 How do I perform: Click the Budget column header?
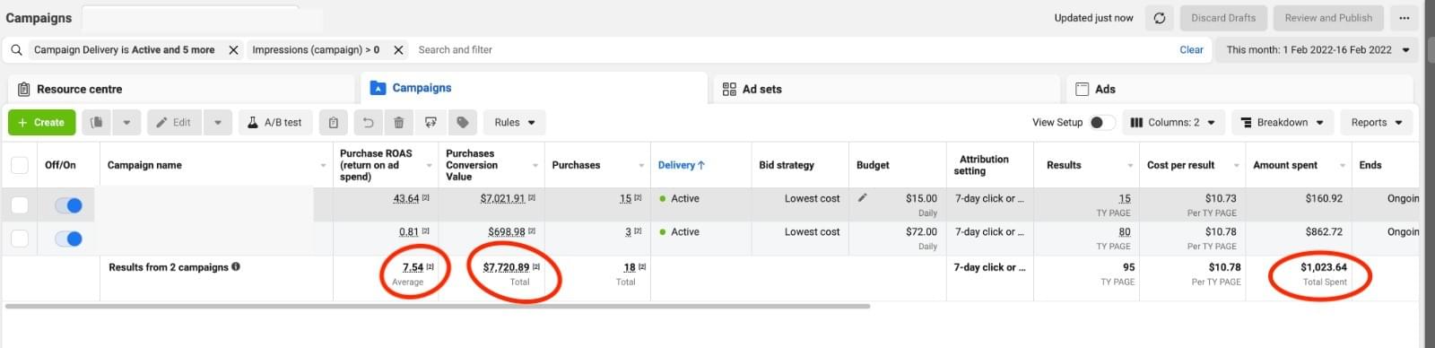tap(873, 165)
